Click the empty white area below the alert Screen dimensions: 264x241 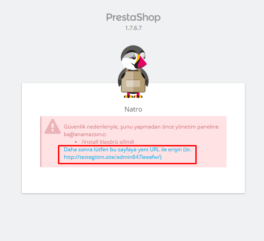pos(133,180)
